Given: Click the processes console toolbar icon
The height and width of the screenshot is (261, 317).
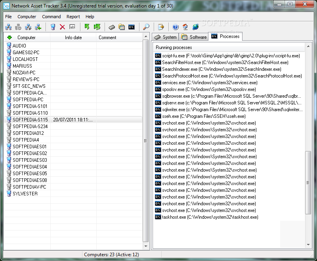Looking at the screenshot, I should click(132, 27).
